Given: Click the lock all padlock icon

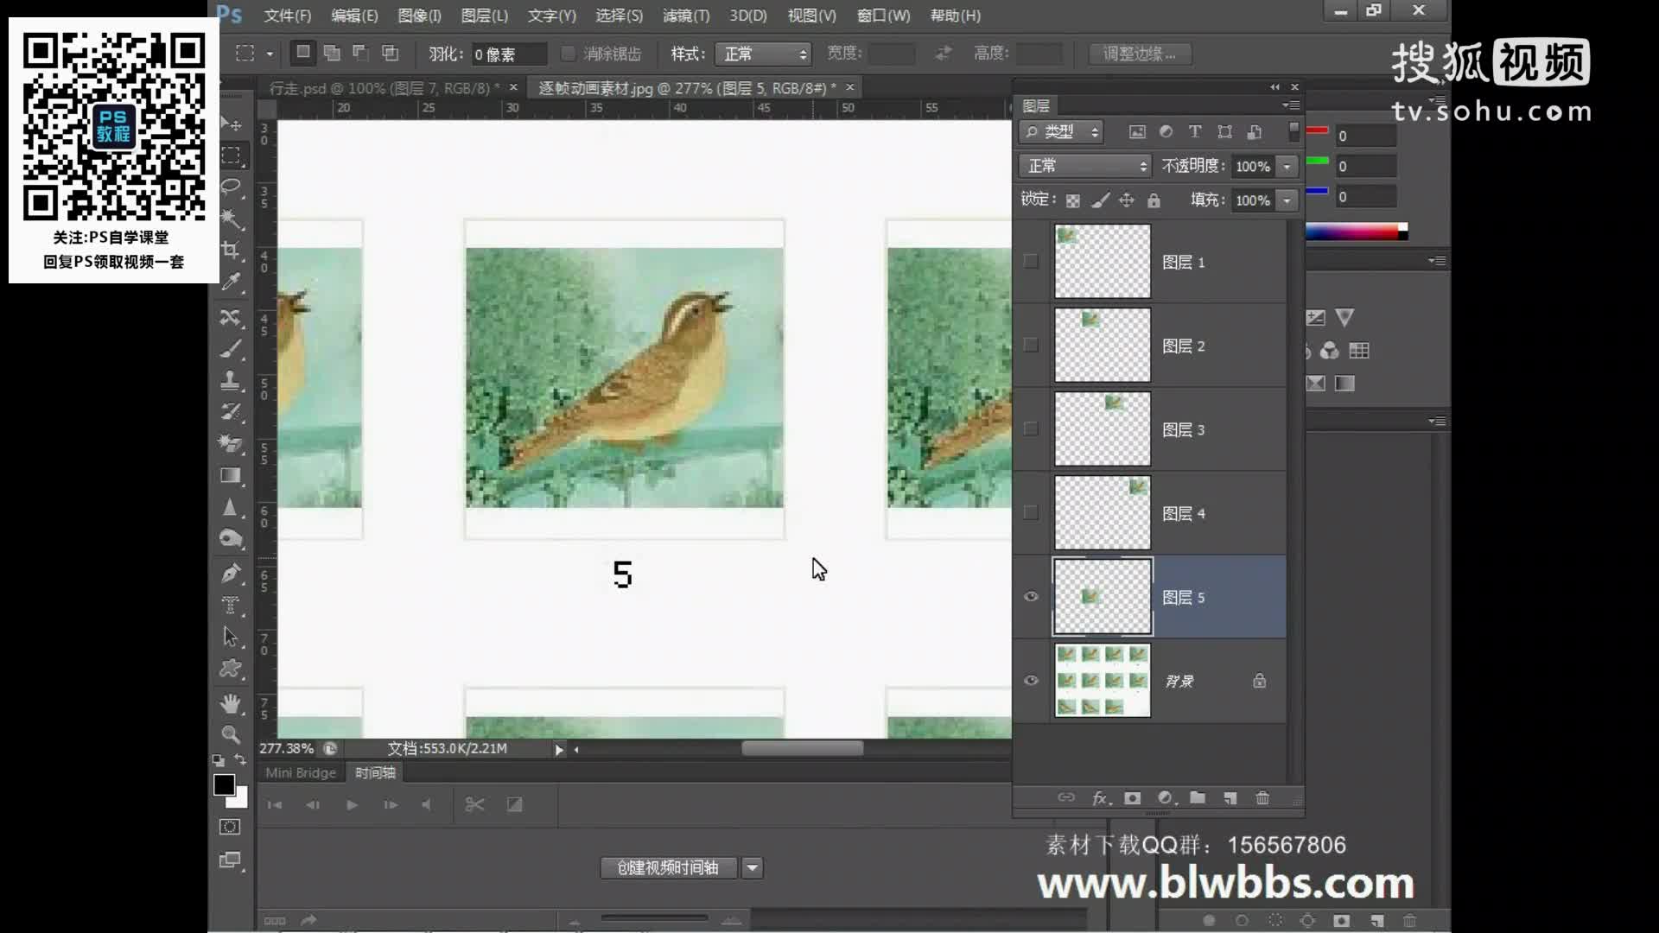Looking at the screenshot, I should (1154, 200).
